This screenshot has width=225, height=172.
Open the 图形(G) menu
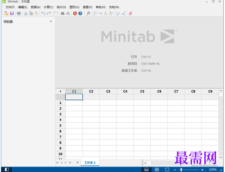click(x=74, y=7)
